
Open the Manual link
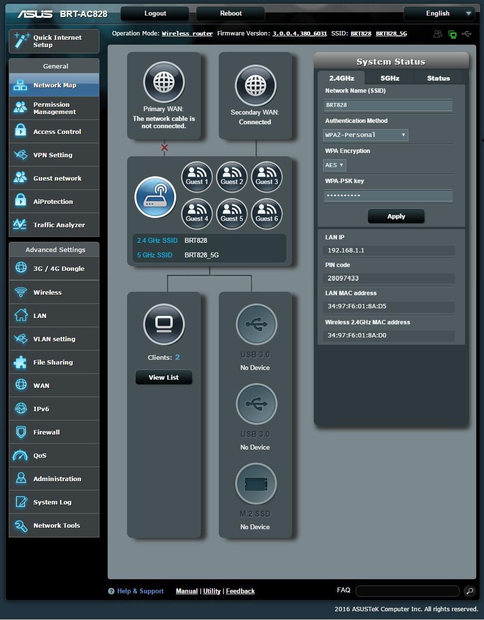point(187,591)
